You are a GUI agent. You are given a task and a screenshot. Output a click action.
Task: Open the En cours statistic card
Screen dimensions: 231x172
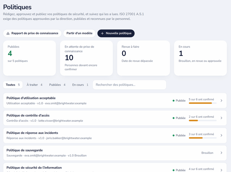(x=200, y=58)
